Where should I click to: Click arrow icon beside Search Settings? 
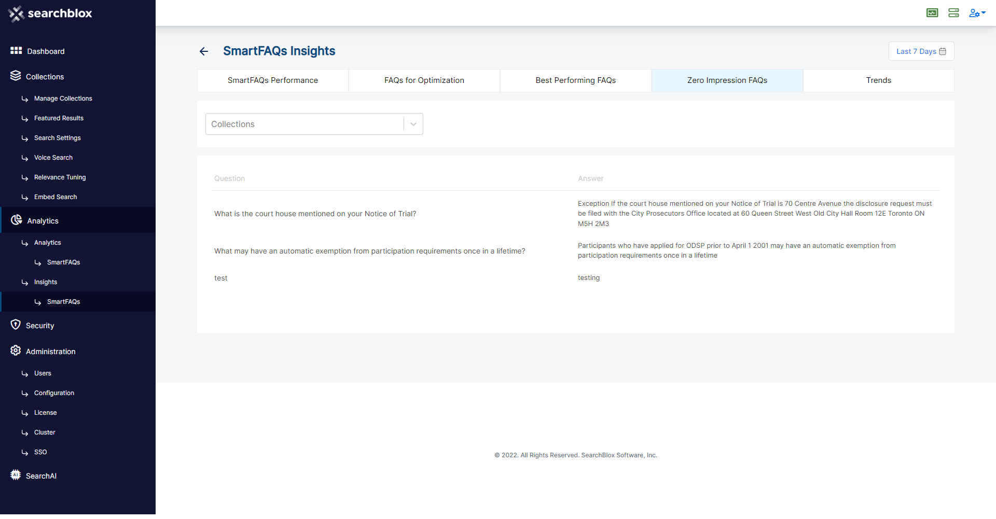point(25,138)
